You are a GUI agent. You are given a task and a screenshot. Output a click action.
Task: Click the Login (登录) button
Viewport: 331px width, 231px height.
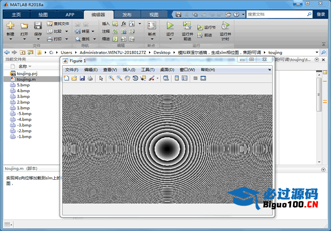coord(321,14)
